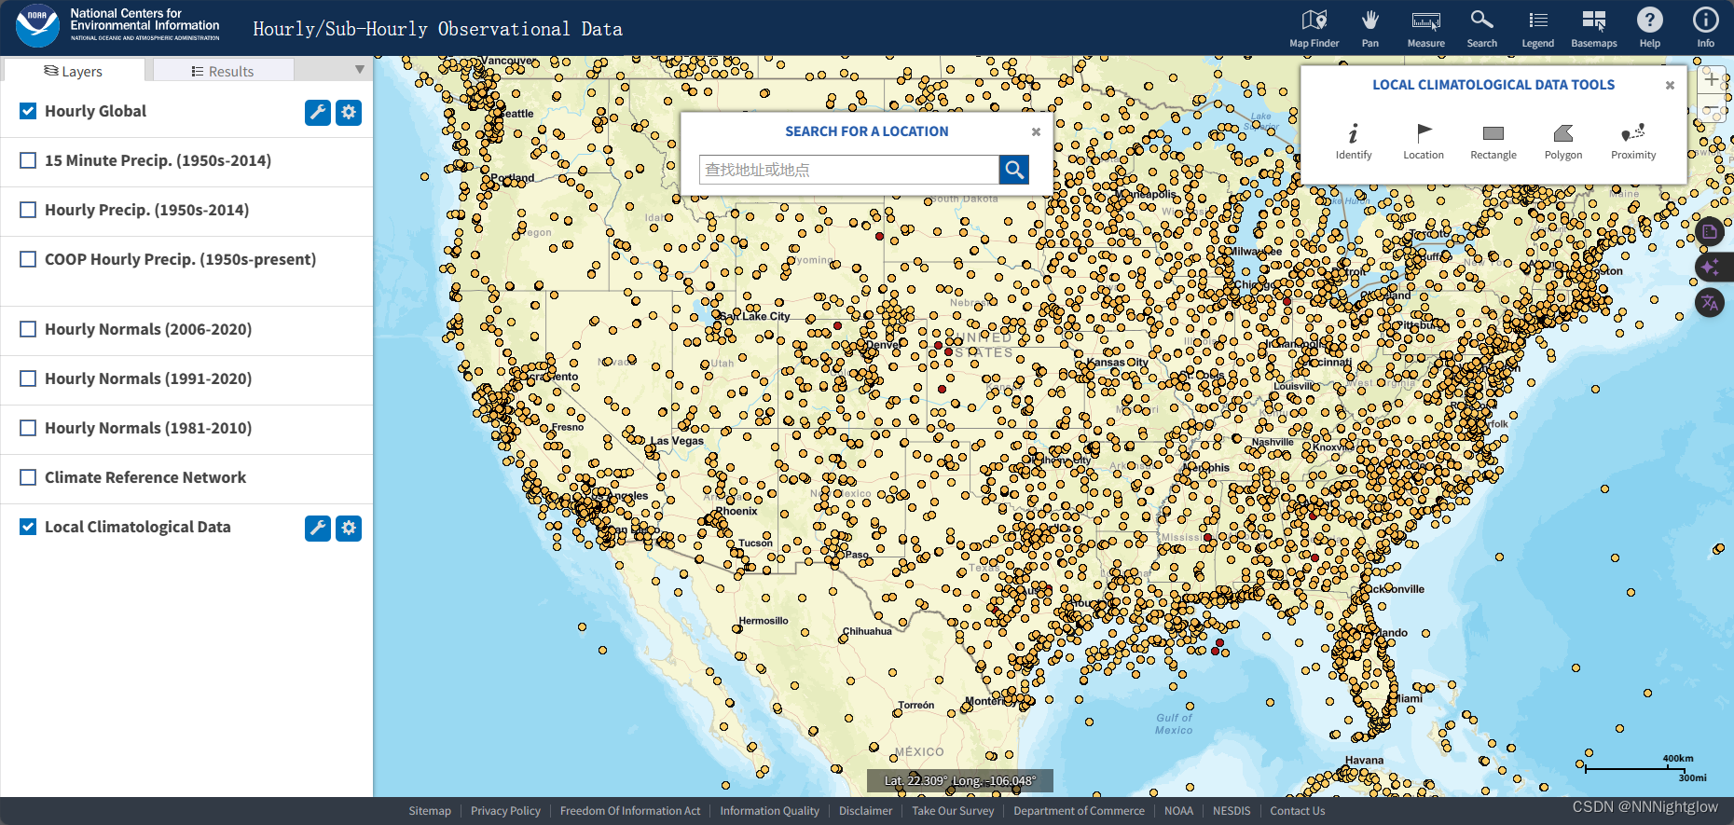Screen dimensions: 1734x825
Task: Open Local Climatological Data wrench tools
Action: pyautogui.click(x=318, y=529)
